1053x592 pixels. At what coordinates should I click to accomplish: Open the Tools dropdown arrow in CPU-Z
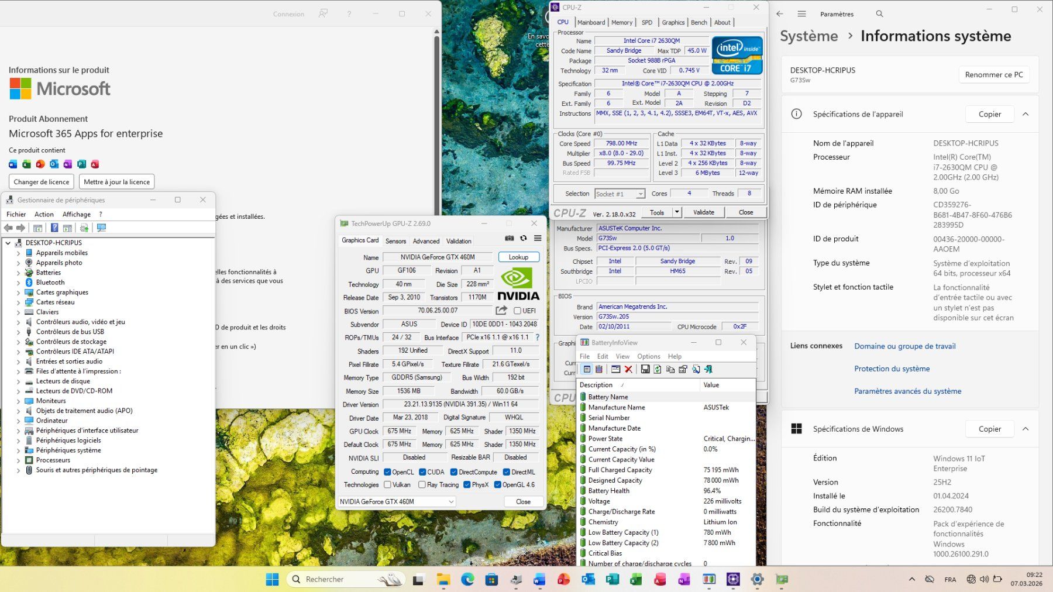coord(677,212)
